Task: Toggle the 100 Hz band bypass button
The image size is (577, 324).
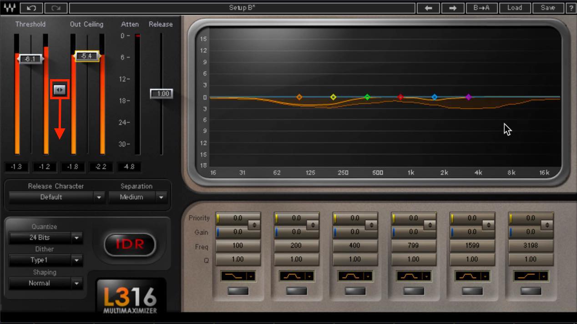Action: [x=238, y=291]
